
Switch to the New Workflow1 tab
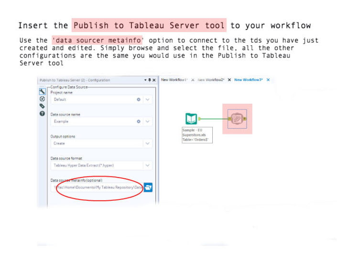174,80
